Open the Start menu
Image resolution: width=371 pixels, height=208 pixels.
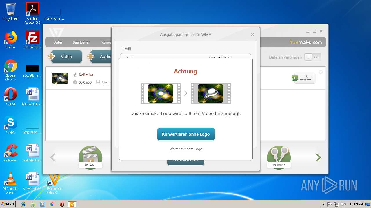click(8, 204)
